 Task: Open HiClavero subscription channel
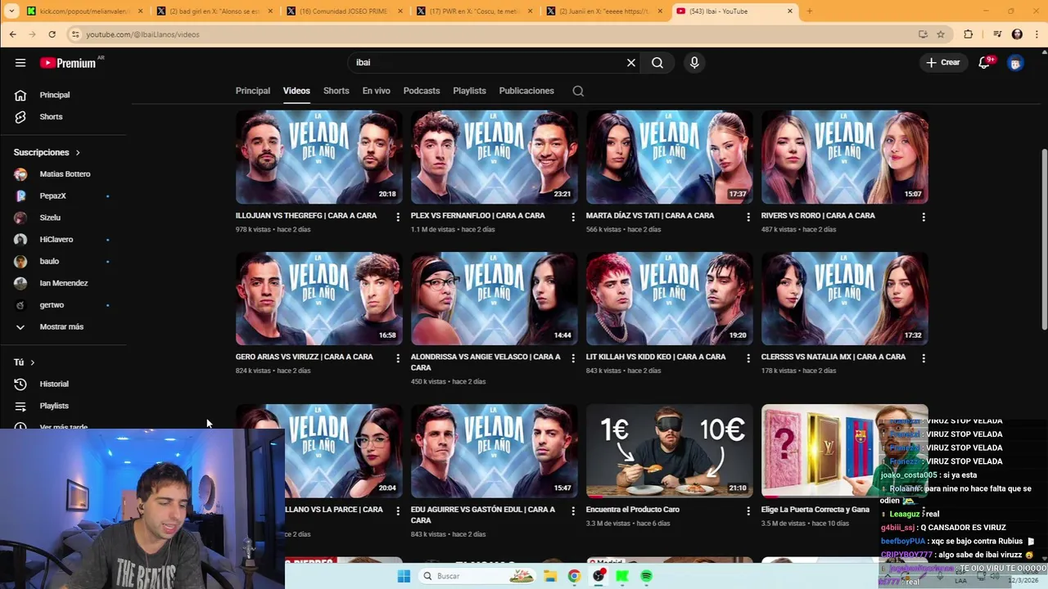pos(57,240)
